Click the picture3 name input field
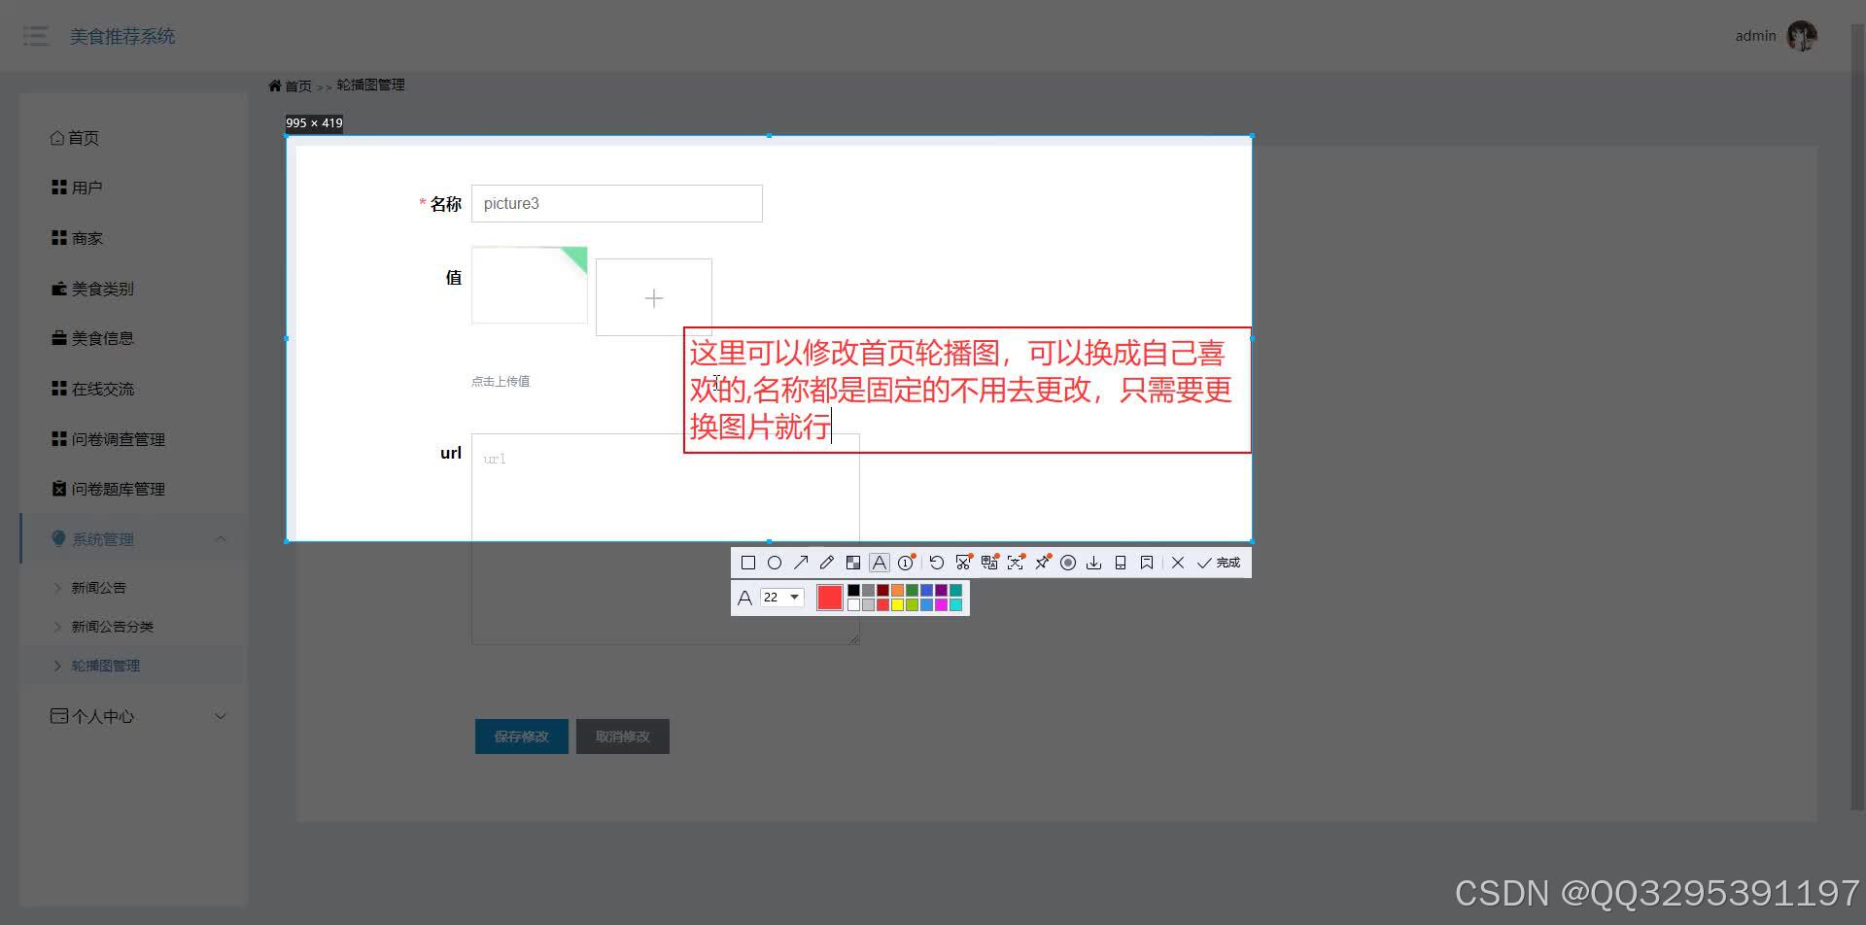Image resolution: width=1866 pixels, height=925 pixels. tap(616, 203)
